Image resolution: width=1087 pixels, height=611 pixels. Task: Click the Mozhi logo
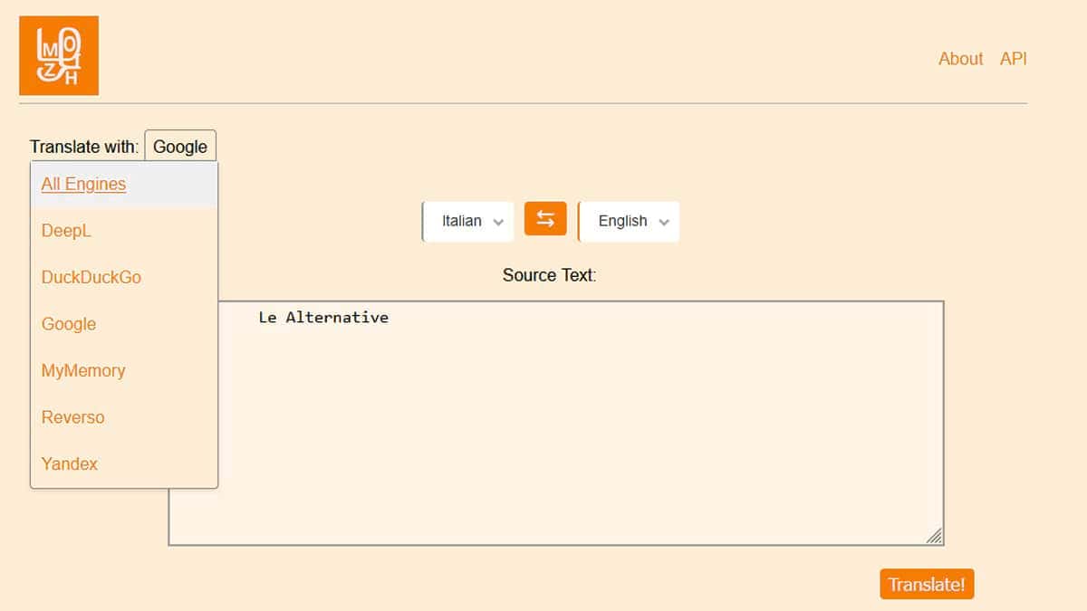tap(58, 54)
